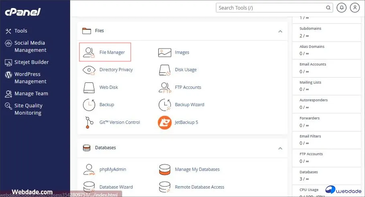Click the notifications bell icon
Image resolution: width=365 pixels, height=197 pixels.
pos(342,8)
